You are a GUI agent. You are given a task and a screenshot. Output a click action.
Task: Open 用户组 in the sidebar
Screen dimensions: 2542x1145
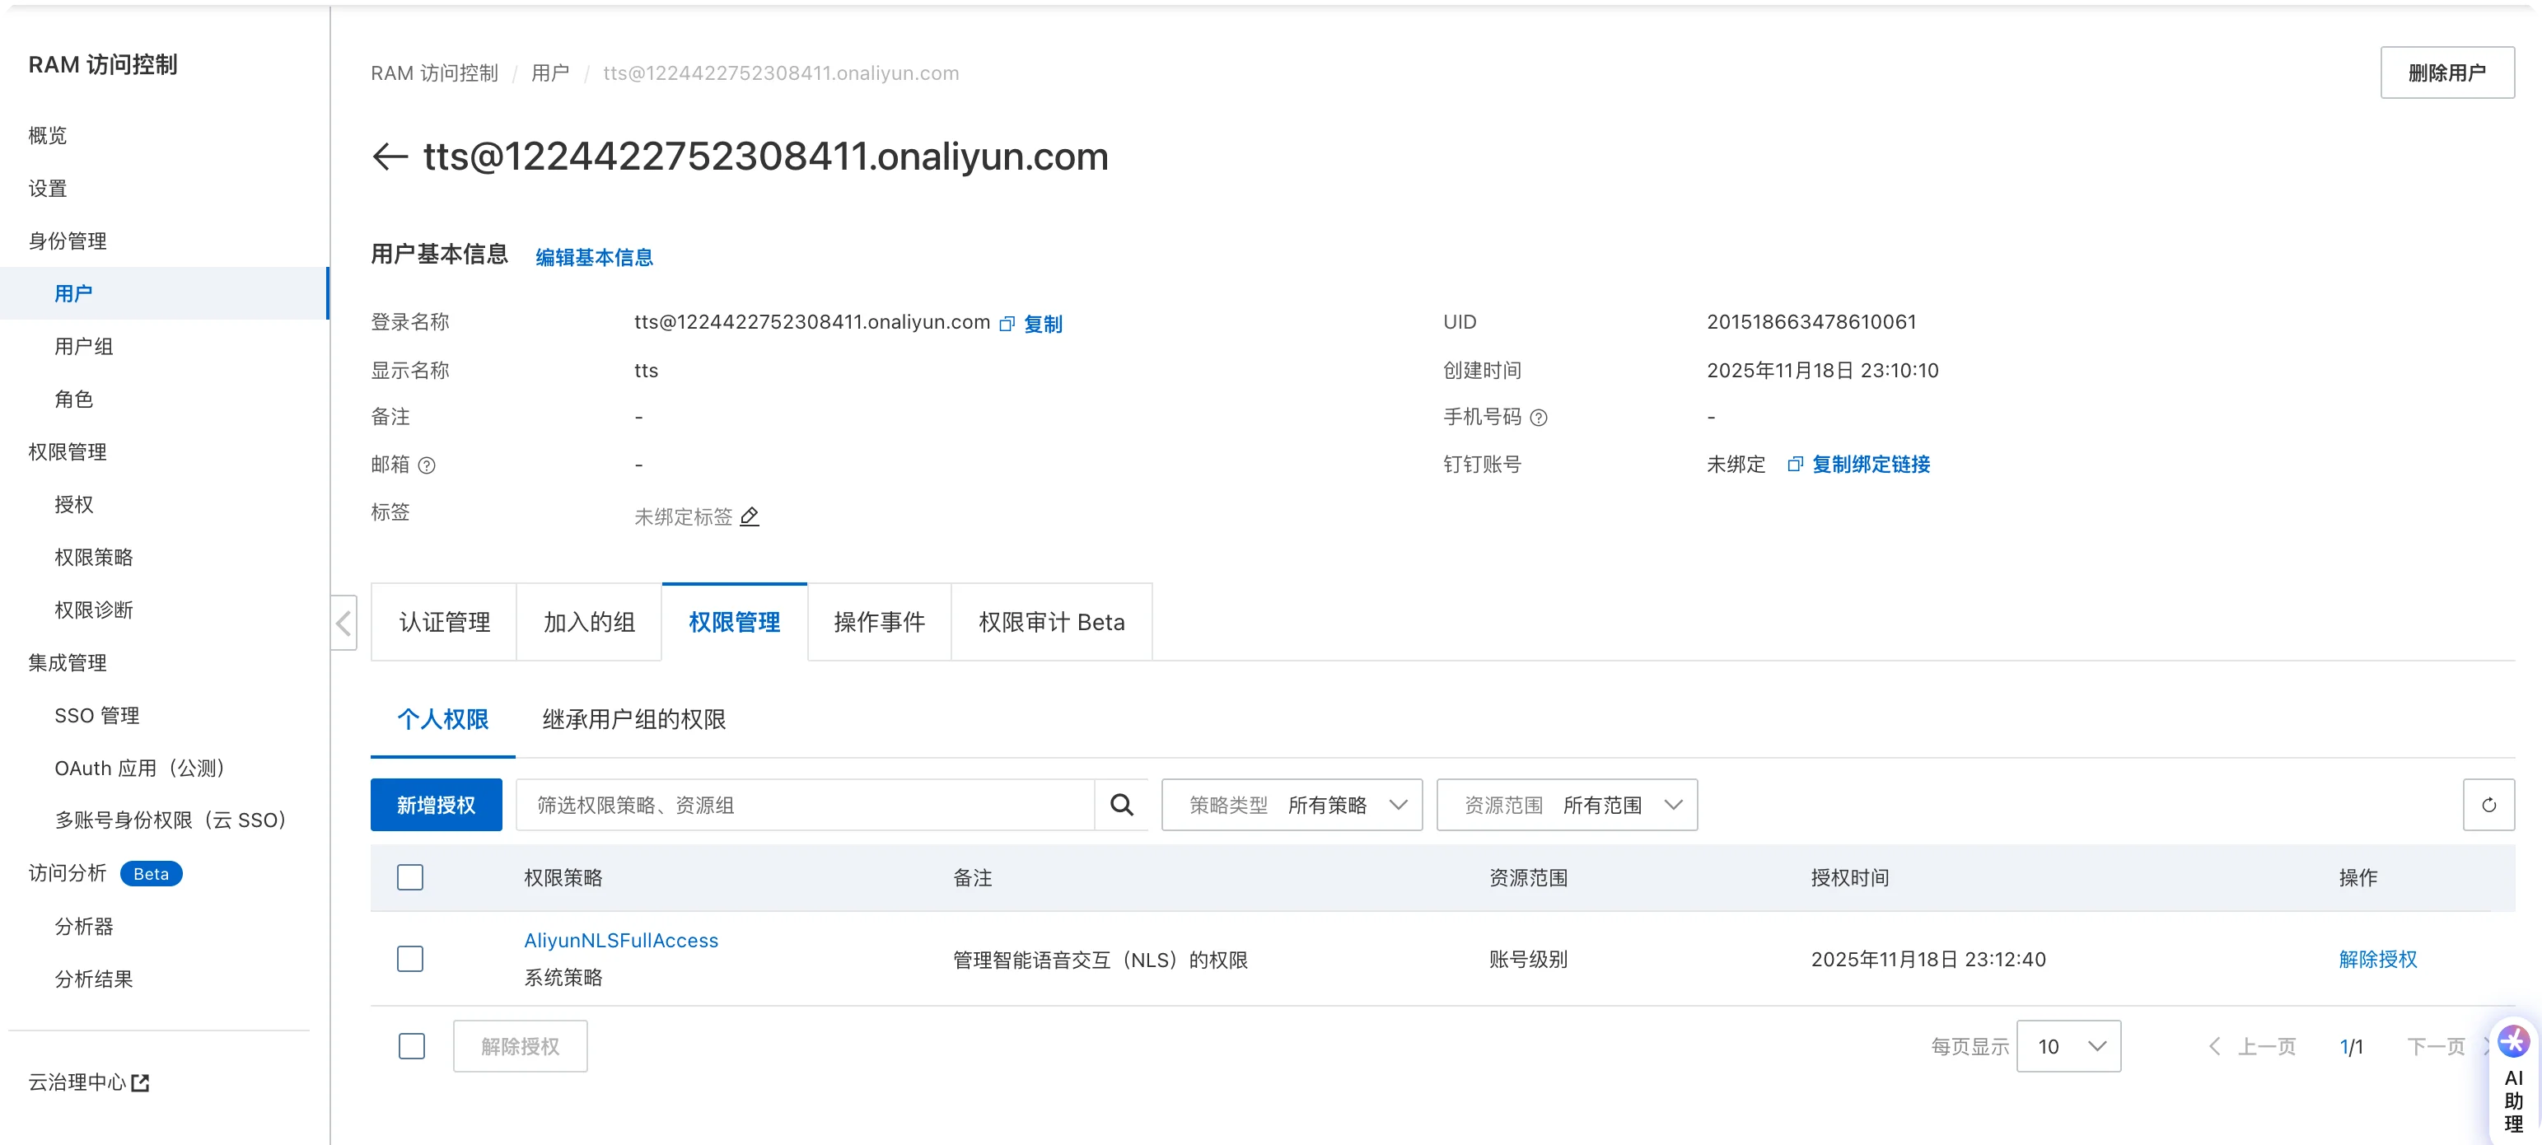pos(84,347)
